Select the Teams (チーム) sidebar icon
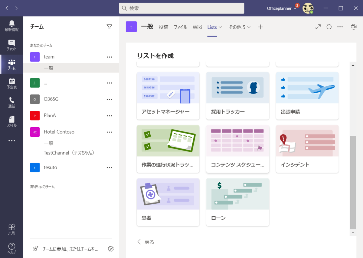The width and height of the screenshot is (363, 258). tap(11, 64)
